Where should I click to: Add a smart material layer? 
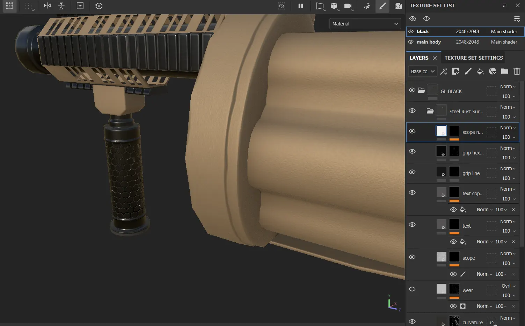pos(493,71)
